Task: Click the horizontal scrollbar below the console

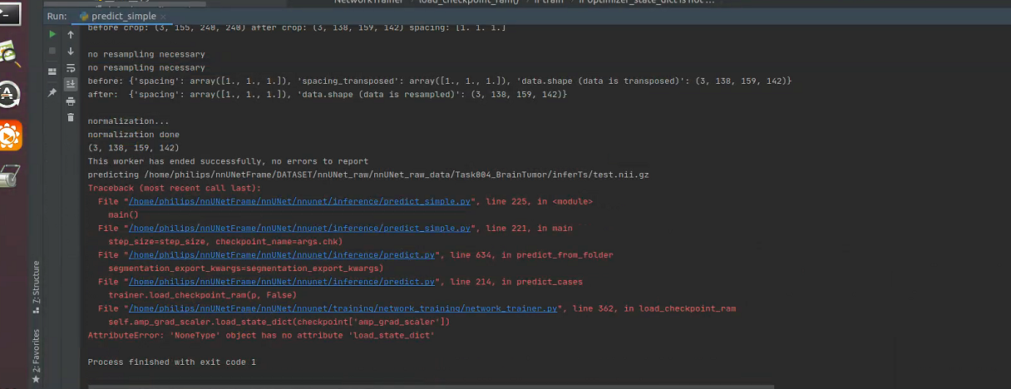Action: tap(431, 386)
